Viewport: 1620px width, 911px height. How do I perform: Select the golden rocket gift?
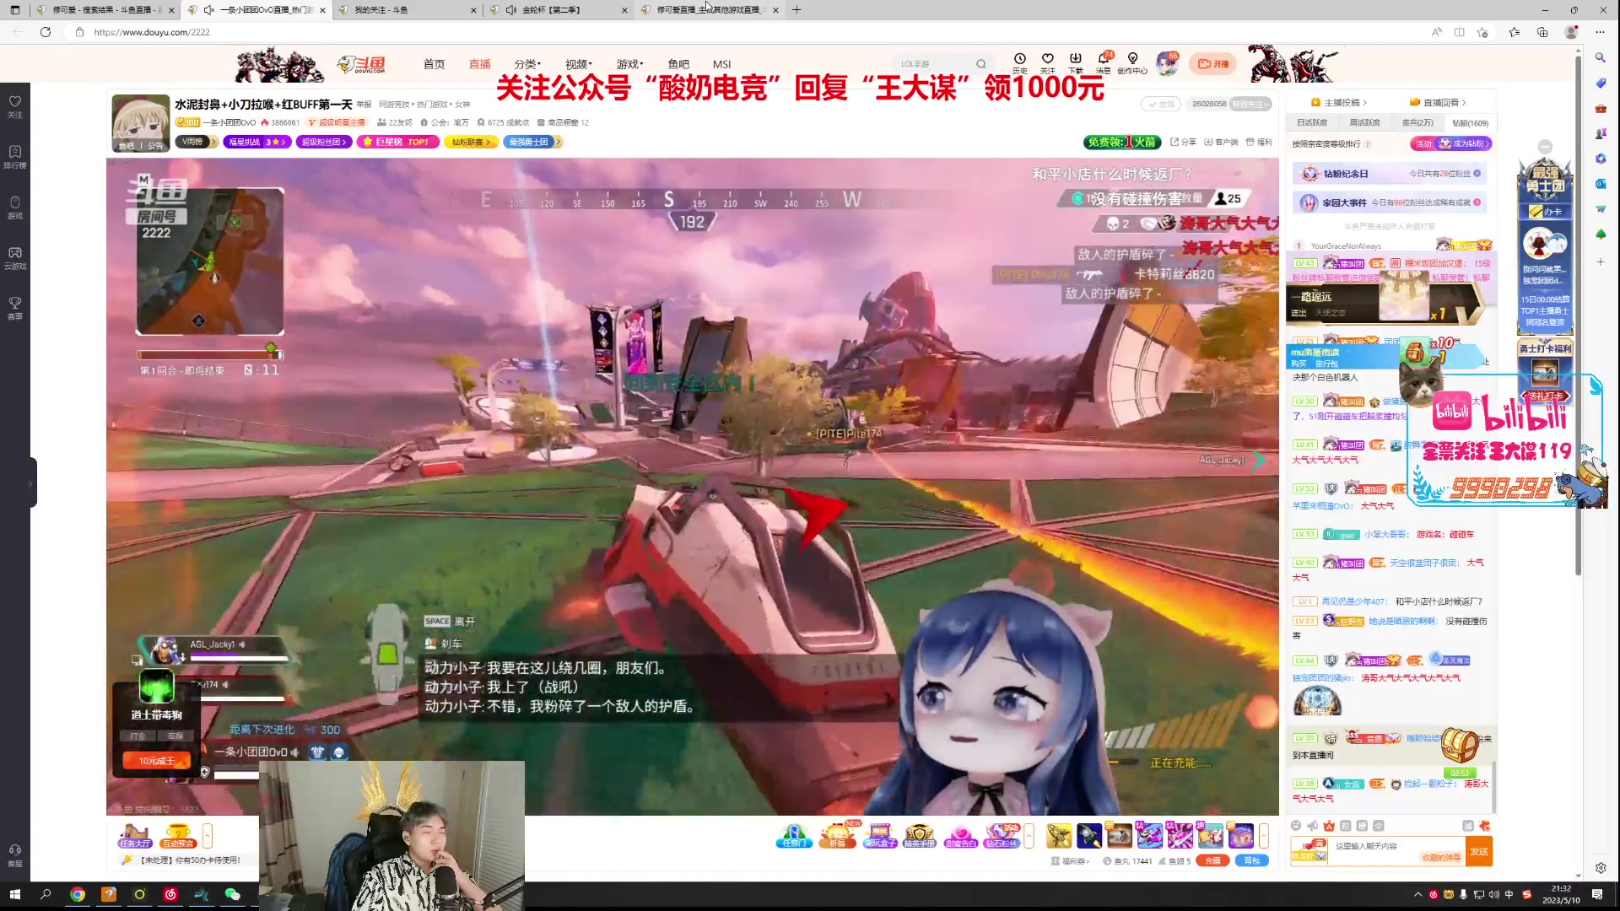click(1059, 835)
